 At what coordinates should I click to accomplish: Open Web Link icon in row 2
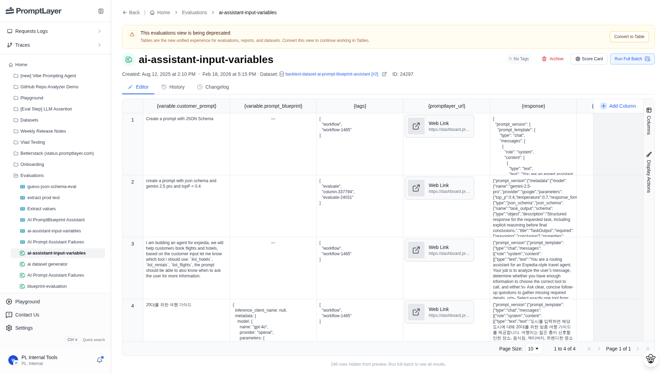click(x=416, y=188)
